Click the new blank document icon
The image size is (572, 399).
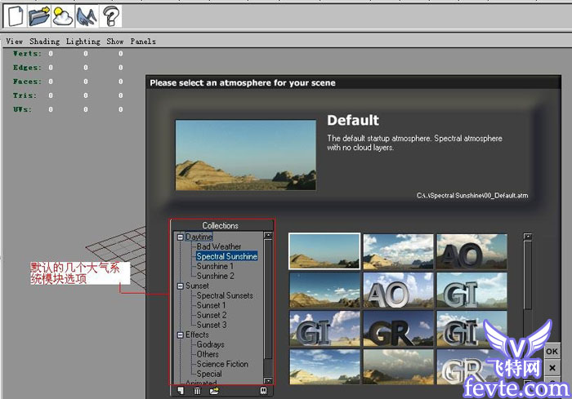click(16, 16)
